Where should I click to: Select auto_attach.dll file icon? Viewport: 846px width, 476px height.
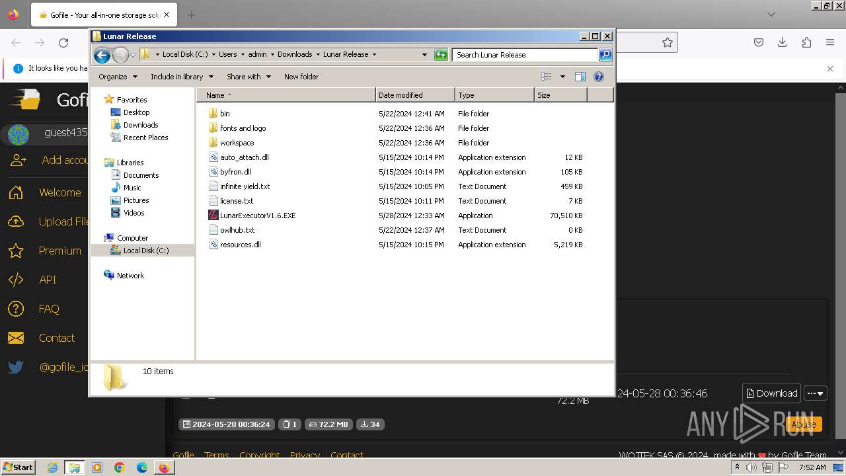(213, 157)
